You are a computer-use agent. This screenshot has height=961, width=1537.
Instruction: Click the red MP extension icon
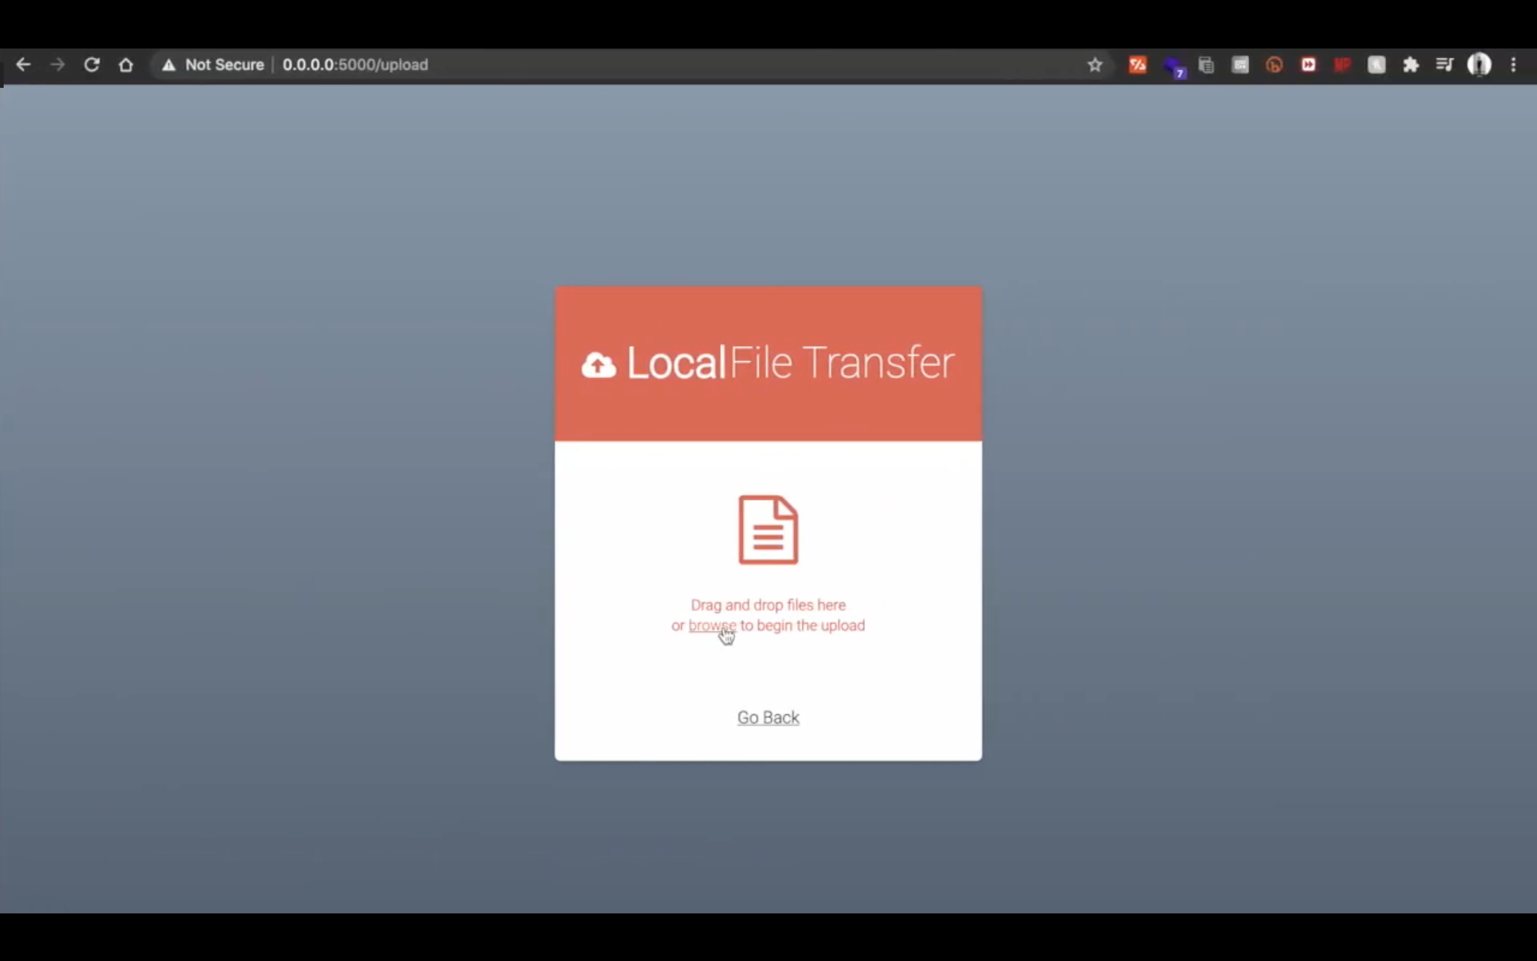[x=1342, y=65]
